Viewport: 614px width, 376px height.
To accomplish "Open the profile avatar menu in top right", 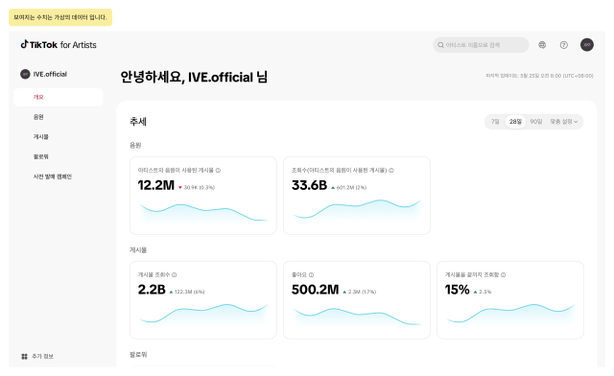I will point(586,45).
